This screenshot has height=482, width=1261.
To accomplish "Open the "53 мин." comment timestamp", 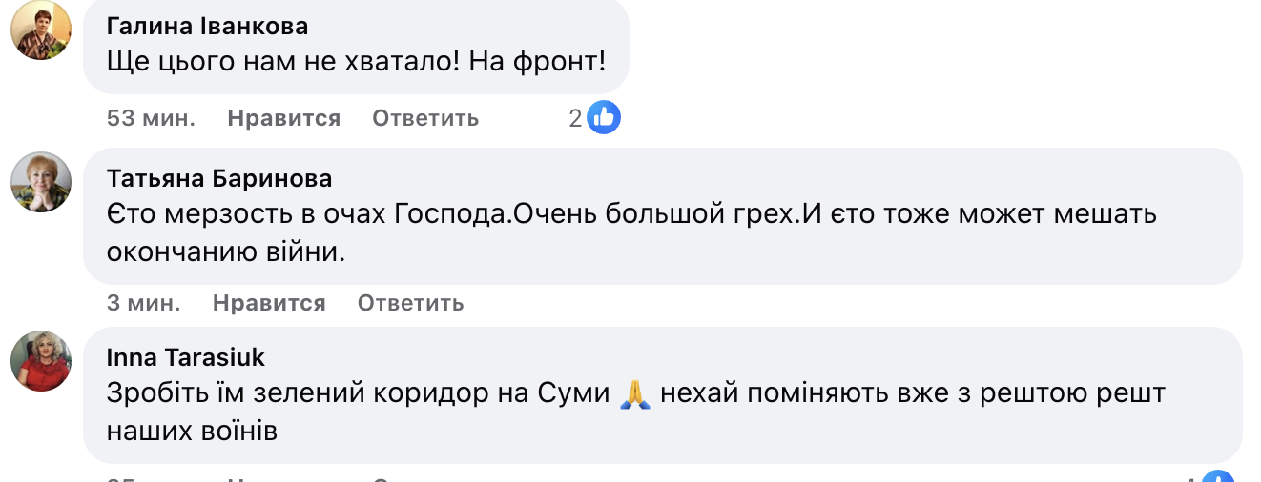I will coord(151,118).
